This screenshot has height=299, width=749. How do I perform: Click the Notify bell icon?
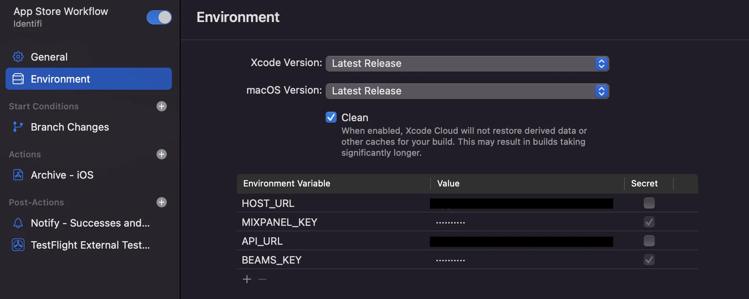[x=18, y=223]
